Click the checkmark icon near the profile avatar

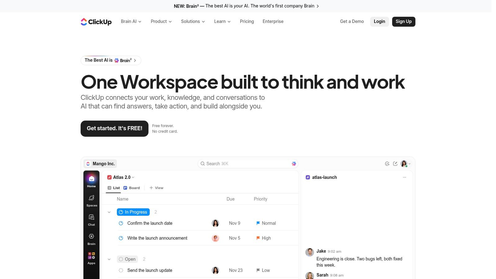click(x=387, y=164)
